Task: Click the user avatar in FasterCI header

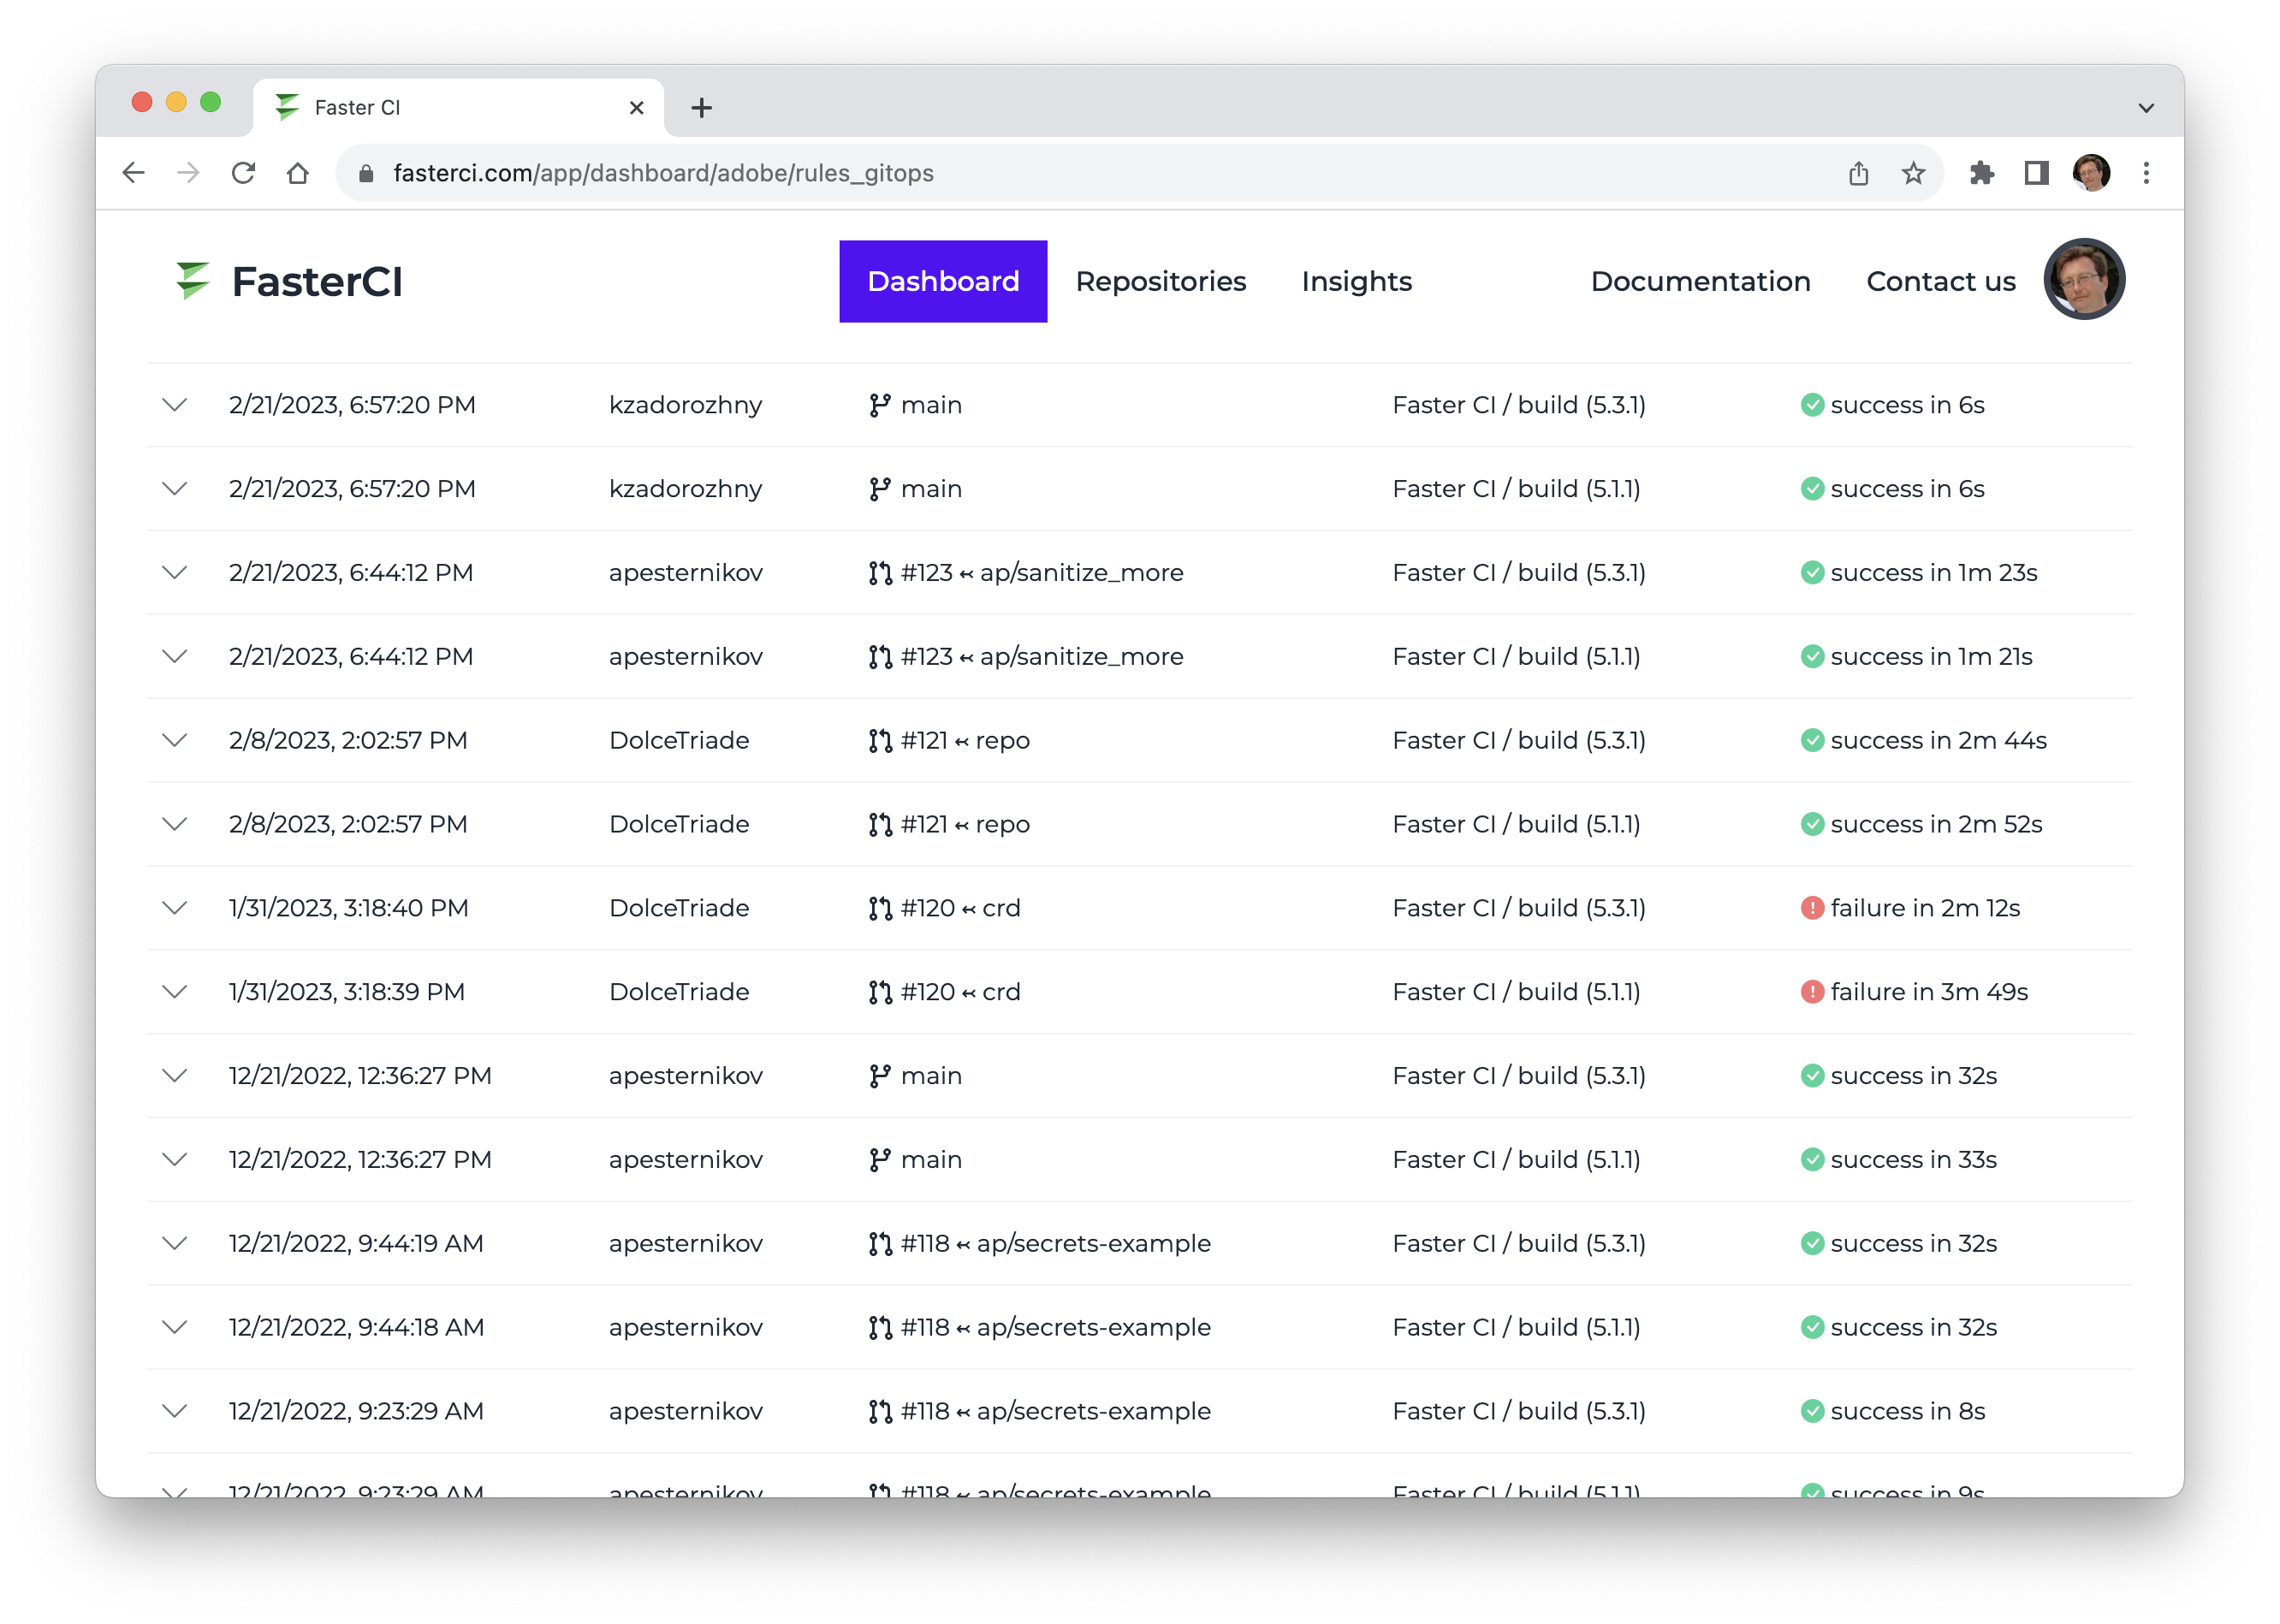Action: [x=2083, y=279]
